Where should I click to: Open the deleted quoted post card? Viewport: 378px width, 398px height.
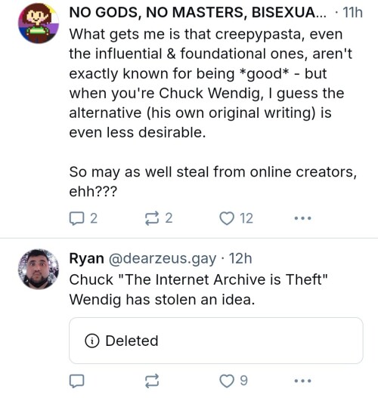coord(216,341)
